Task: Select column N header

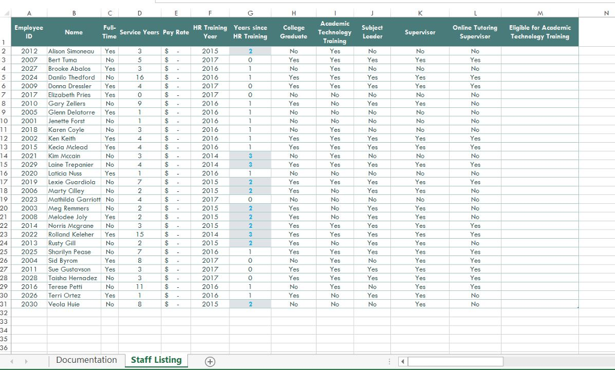Action: (606, 13)
